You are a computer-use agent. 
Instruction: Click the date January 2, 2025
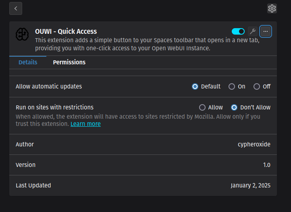(251, 185)
